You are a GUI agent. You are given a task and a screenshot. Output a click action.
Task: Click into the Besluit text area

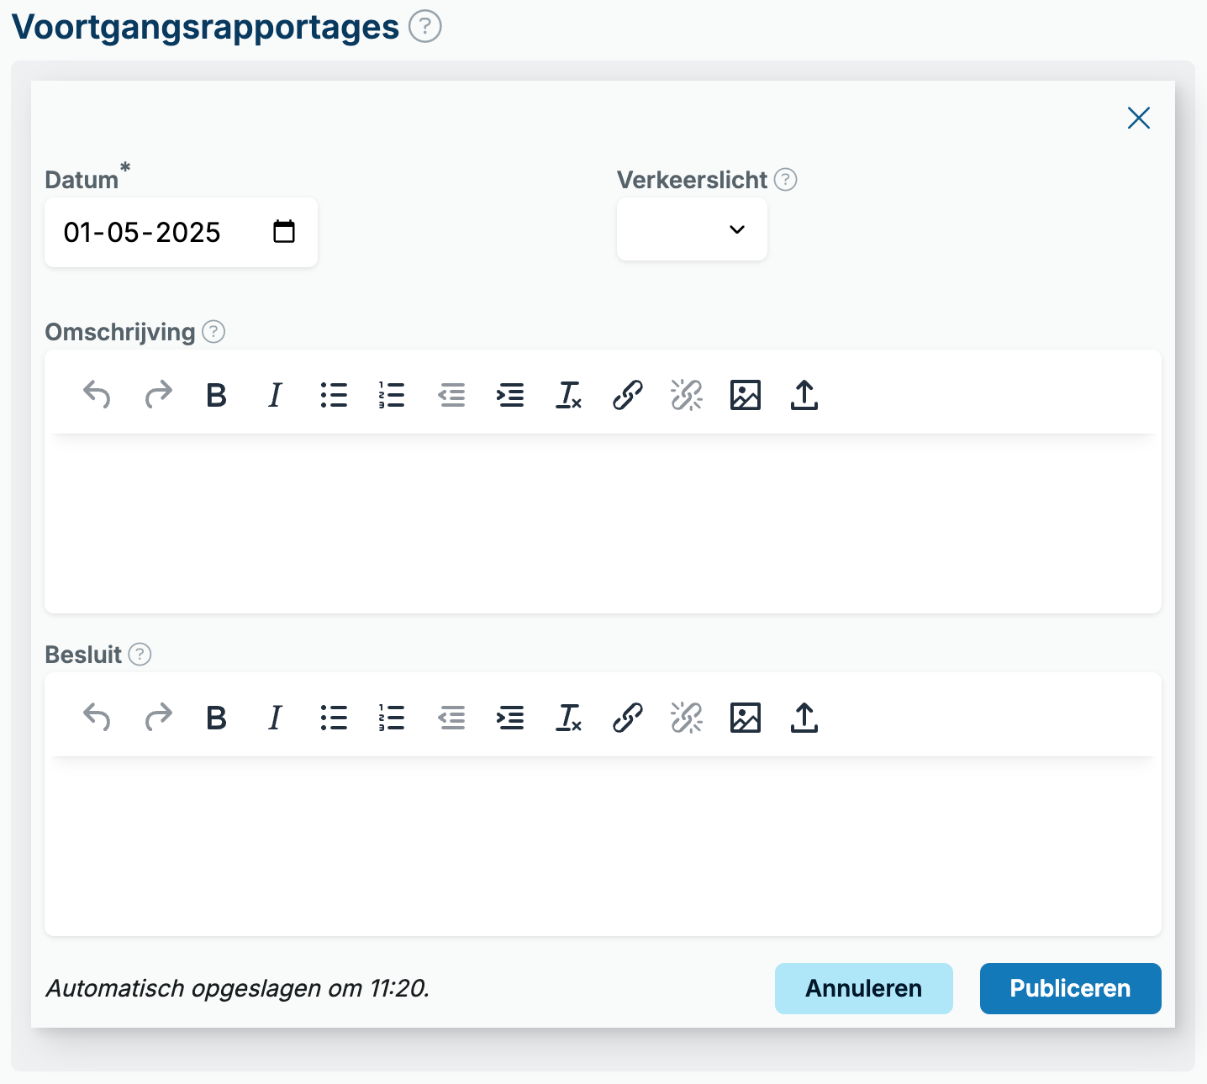tap(603, 847)
